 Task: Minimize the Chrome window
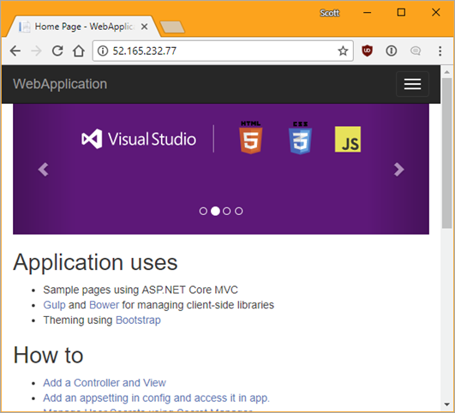[x=368, y=13]
